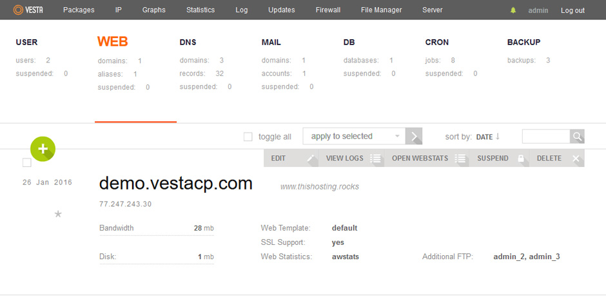Open Firewall settings

[x=328, y=10]
